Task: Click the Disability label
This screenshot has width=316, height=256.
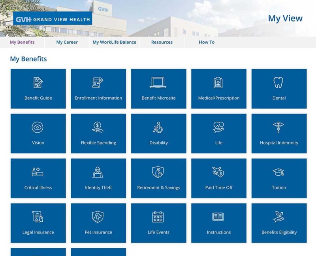Action: click(x=159, y=143)
